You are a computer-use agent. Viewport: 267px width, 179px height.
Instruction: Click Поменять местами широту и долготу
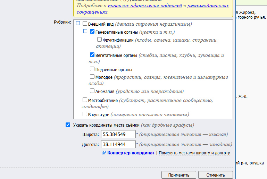pos(194,153)
